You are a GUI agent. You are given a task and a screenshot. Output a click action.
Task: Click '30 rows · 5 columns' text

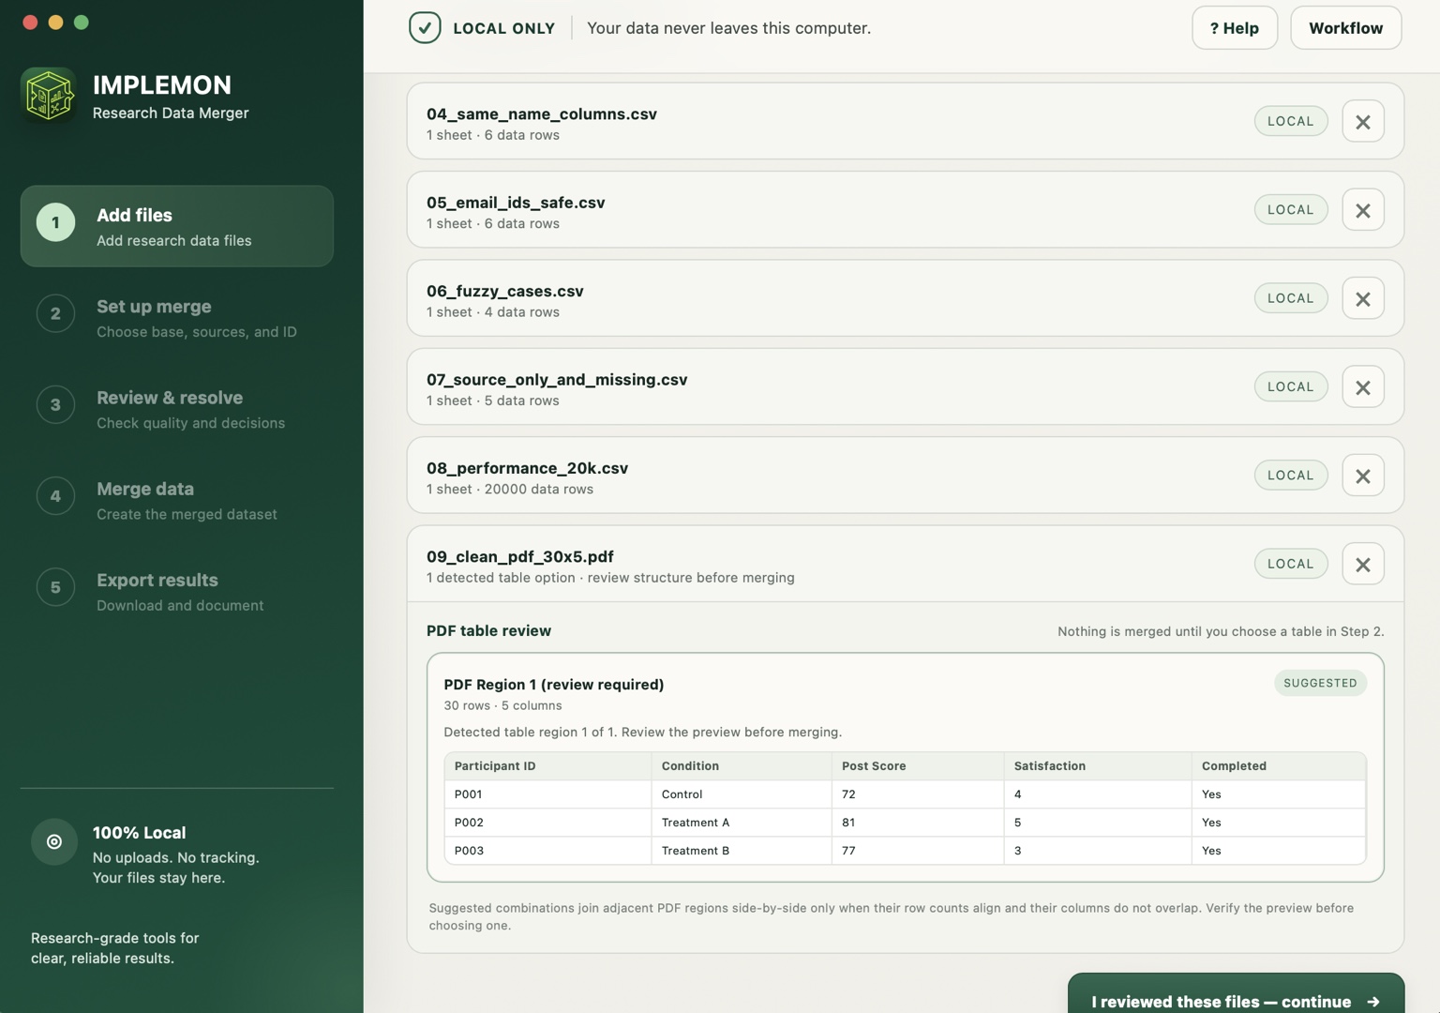click(502, 705)
